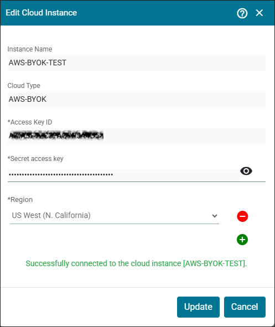Close the Edit Cloud Instance dialog

tap(260, 13)
